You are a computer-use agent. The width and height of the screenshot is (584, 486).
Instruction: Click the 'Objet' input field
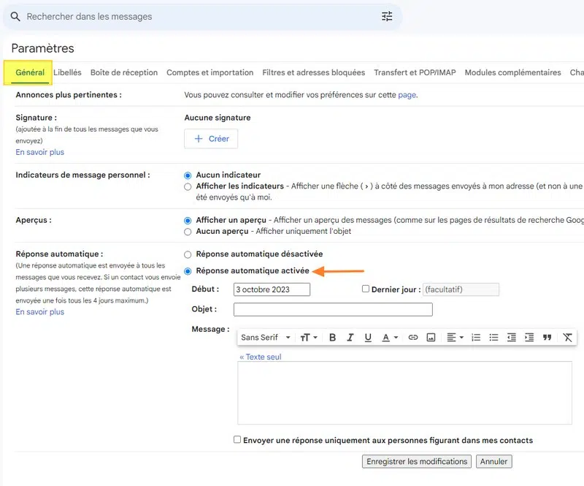[x=332, y=308]
